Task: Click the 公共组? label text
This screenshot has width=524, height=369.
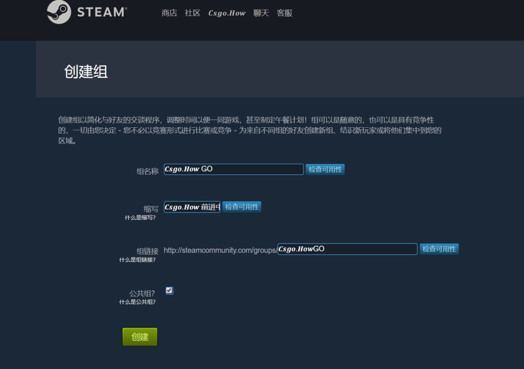Action: tap(142, 293)
